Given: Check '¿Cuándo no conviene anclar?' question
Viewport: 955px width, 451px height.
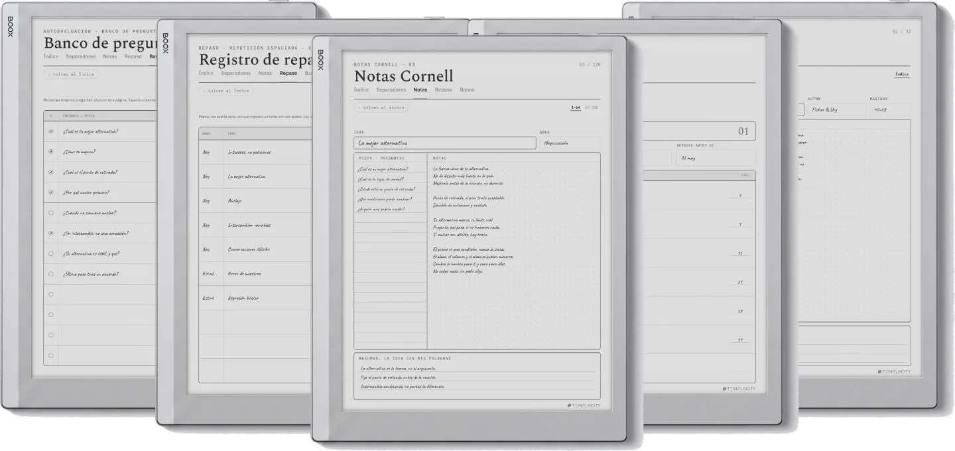Looking at the screenshot, I should (51, 213).
